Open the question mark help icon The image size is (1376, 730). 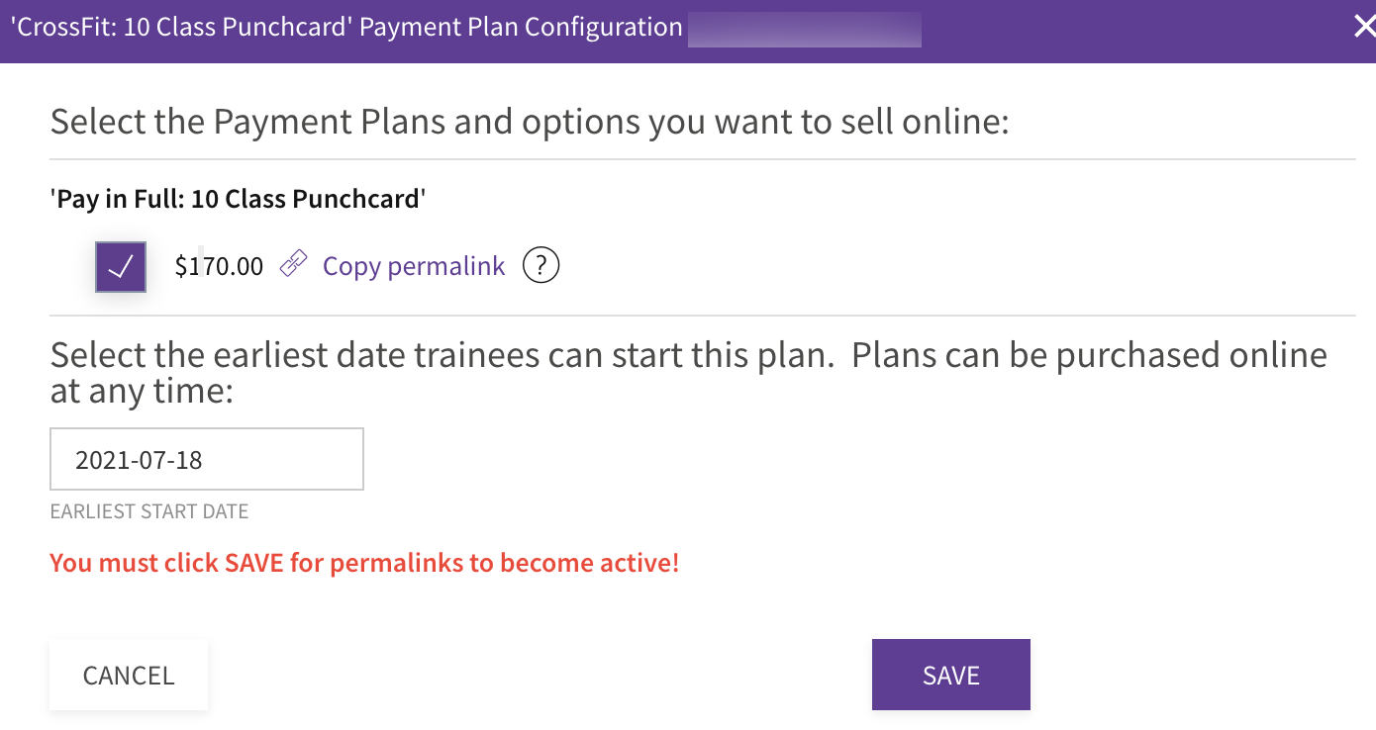click(x=541, y=265)
